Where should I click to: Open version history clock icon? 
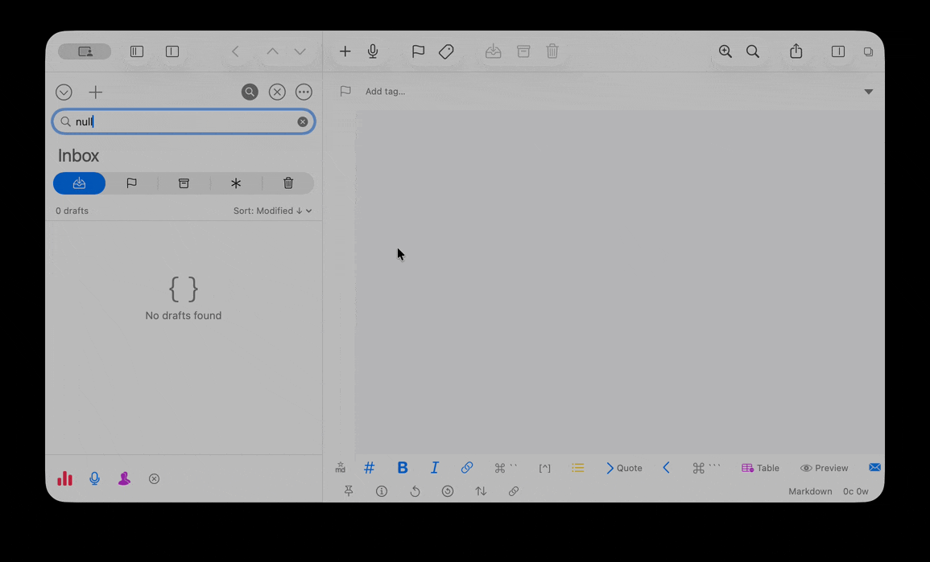(x=448, y=491)
